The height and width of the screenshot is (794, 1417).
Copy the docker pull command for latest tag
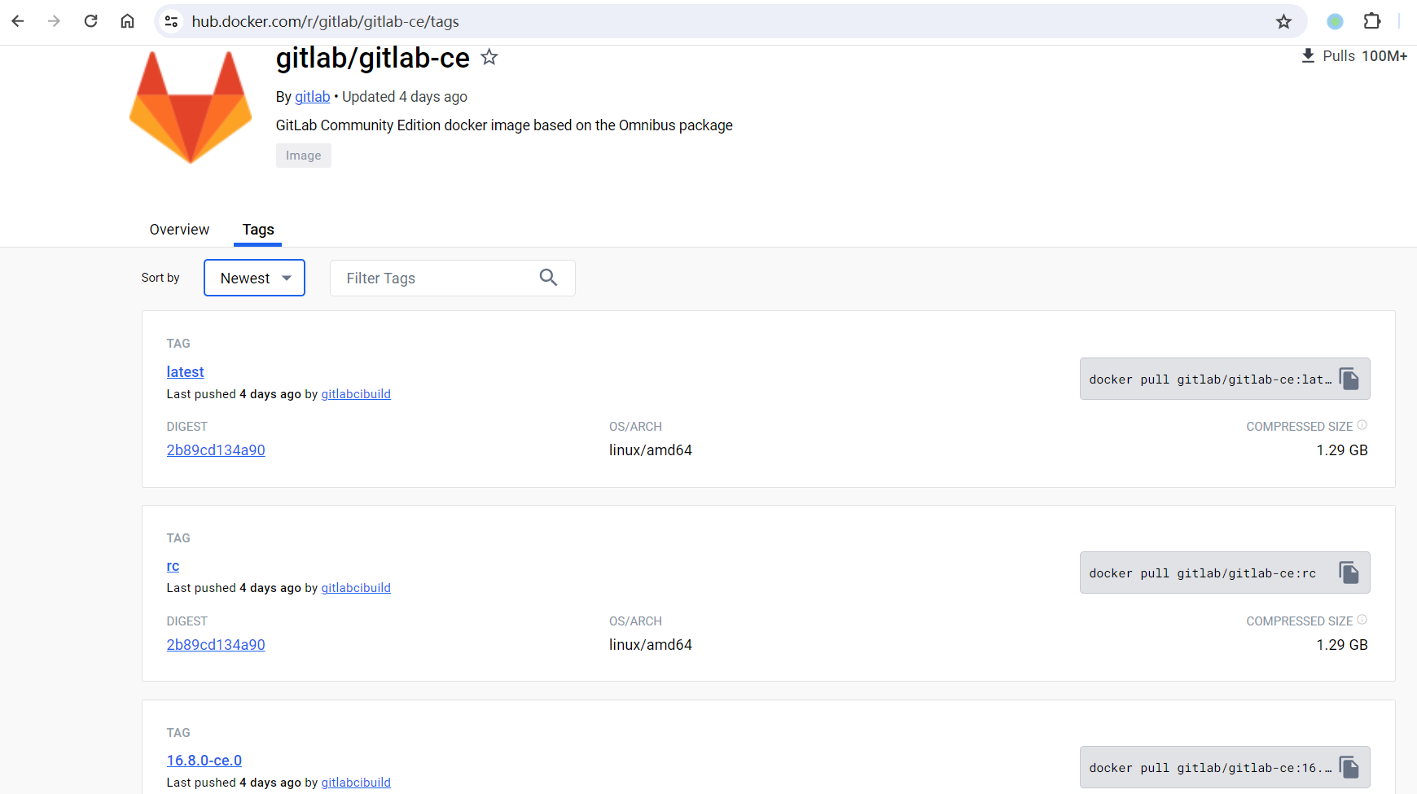pyautogui.click(x=1349, y=378)
